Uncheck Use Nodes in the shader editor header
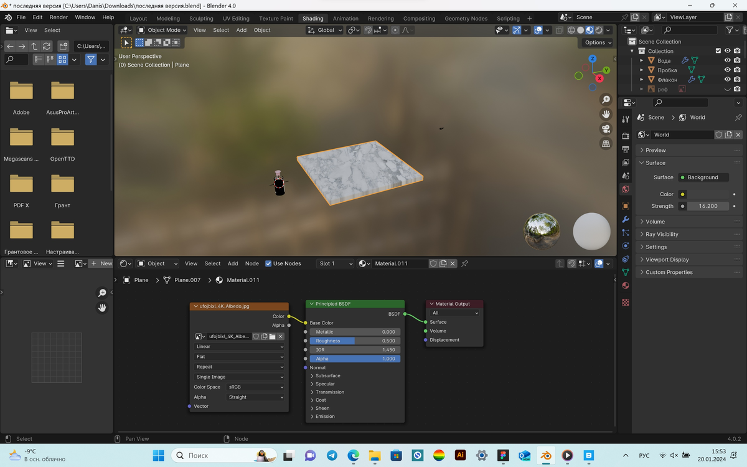 pyautogui.click(x=268, y=263)
